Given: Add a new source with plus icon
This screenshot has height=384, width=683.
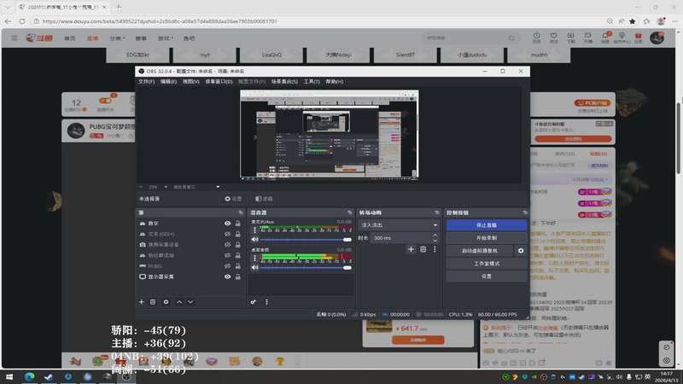Looking at the screenshot, I should pyautogui.click(x=141, y=302).
